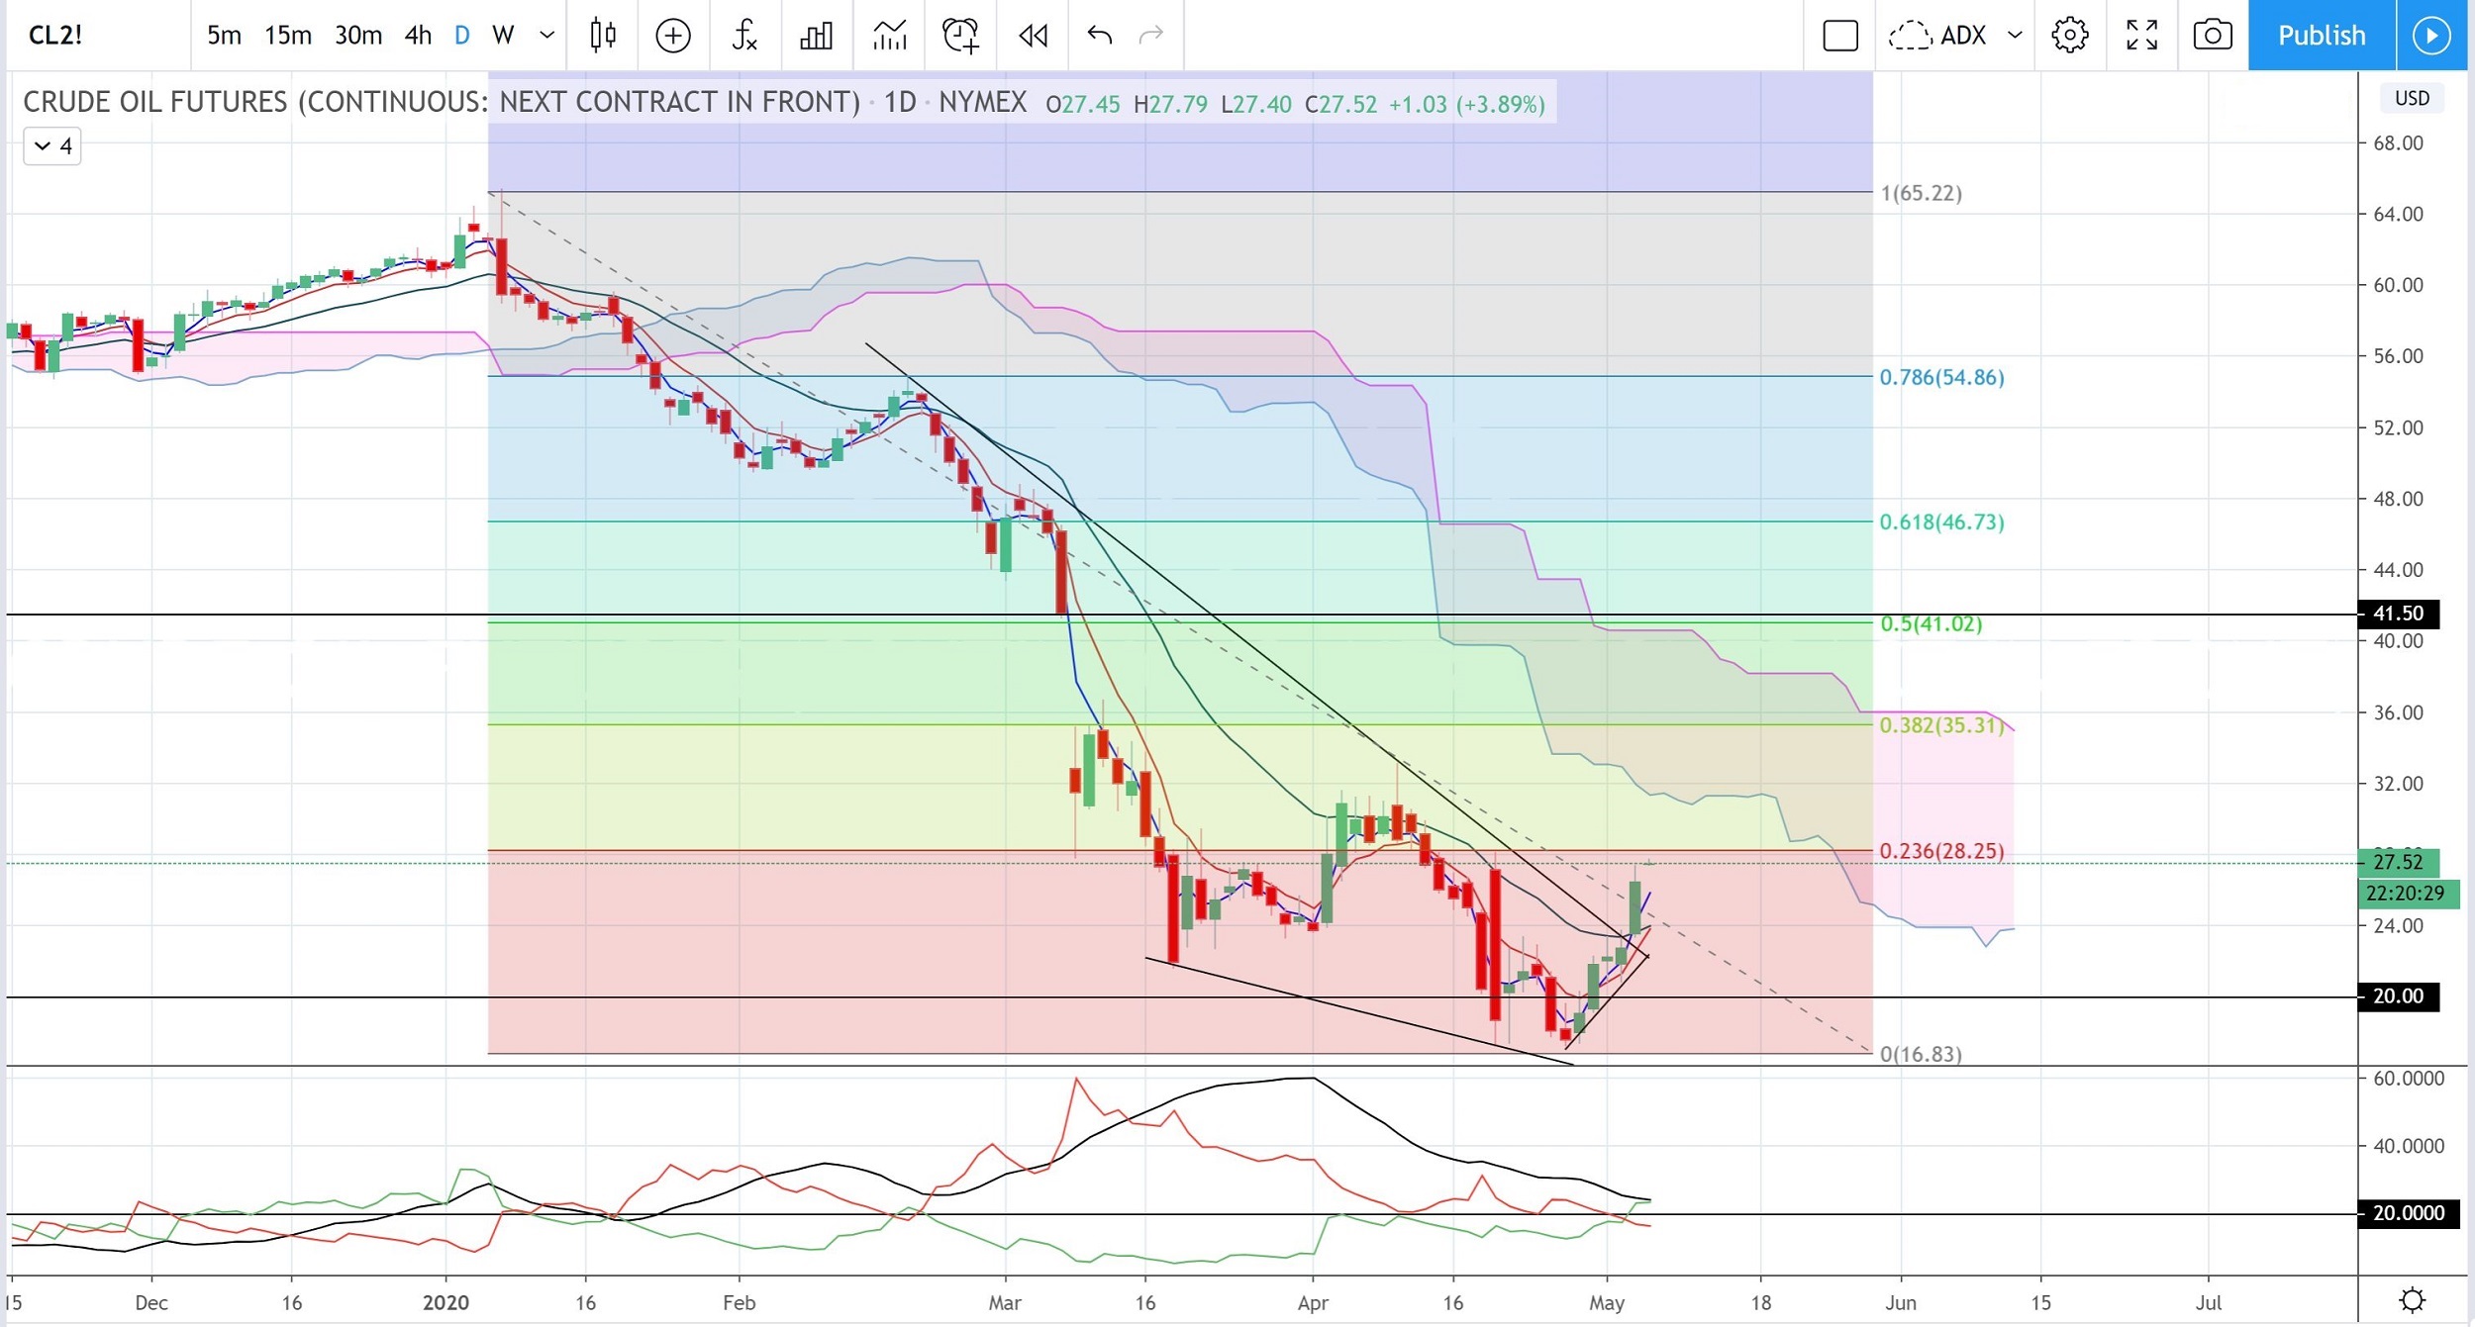The width and height of the screenshot is (2475, 1327).
Task: Click the Fibonacci 0.382(35.31) level label
Action: [x=1941, y=725]
